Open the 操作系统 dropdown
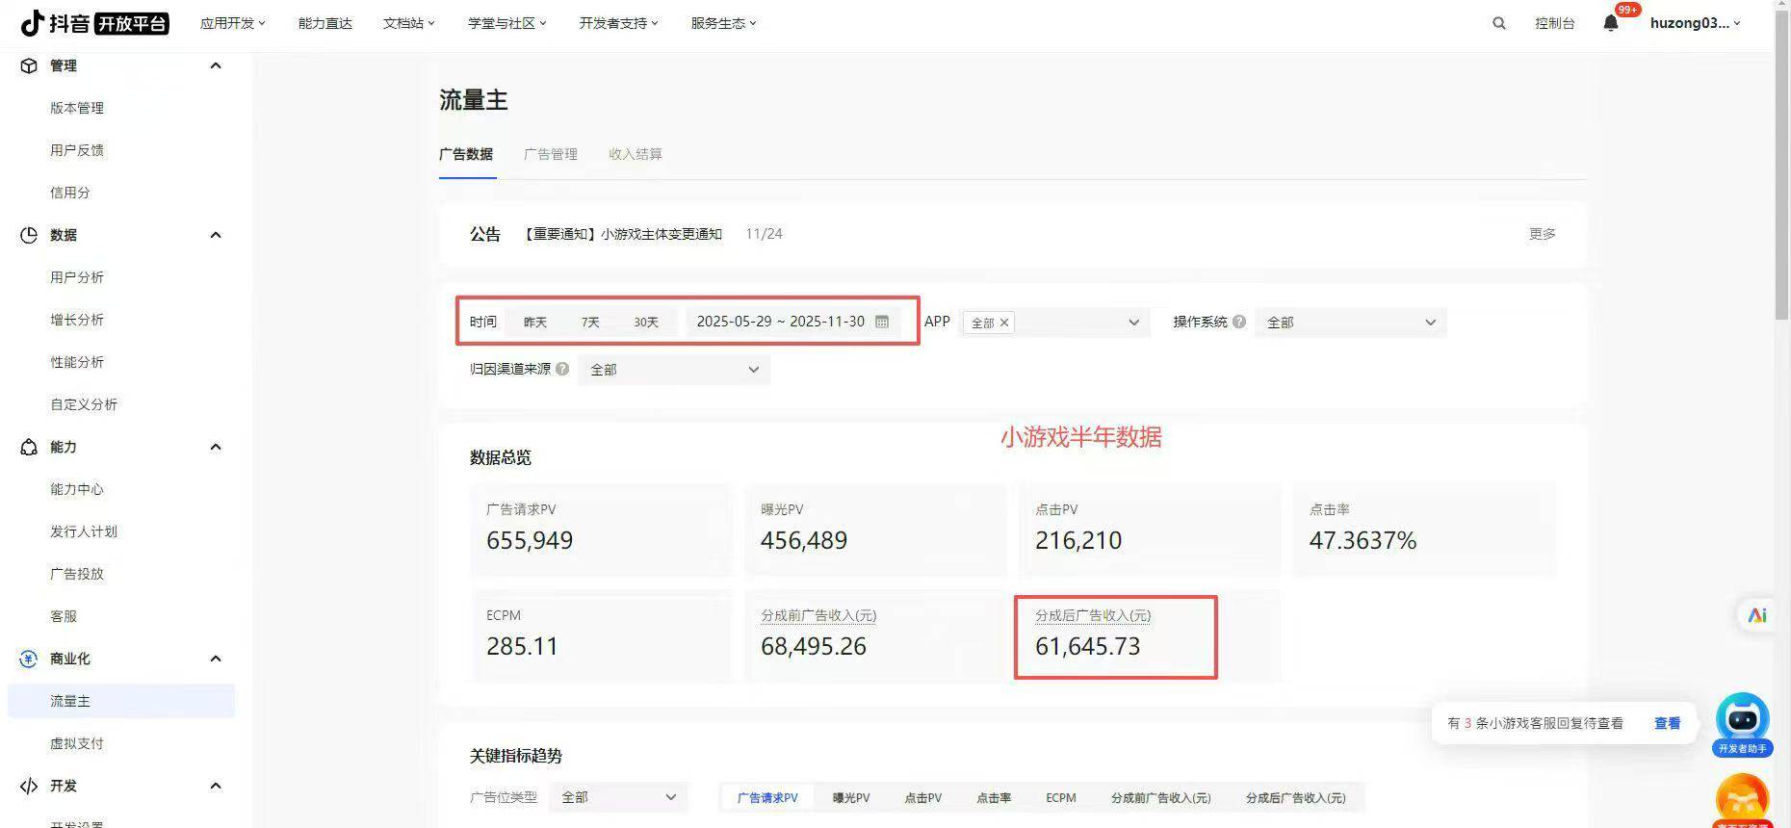The image size is (1791, 828). click(1350, 323)
